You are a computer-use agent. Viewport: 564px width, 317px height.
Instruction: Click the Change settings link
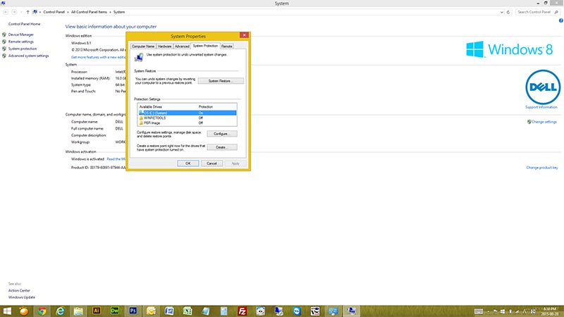pos(544,122)
